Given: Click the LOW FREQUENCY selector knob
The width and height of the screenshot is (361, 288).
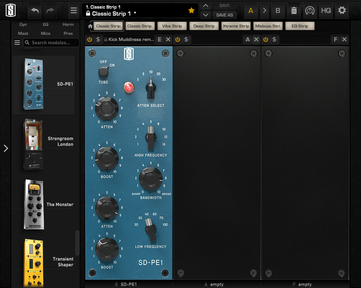Looking at the screenshot, I should point(150,229).
